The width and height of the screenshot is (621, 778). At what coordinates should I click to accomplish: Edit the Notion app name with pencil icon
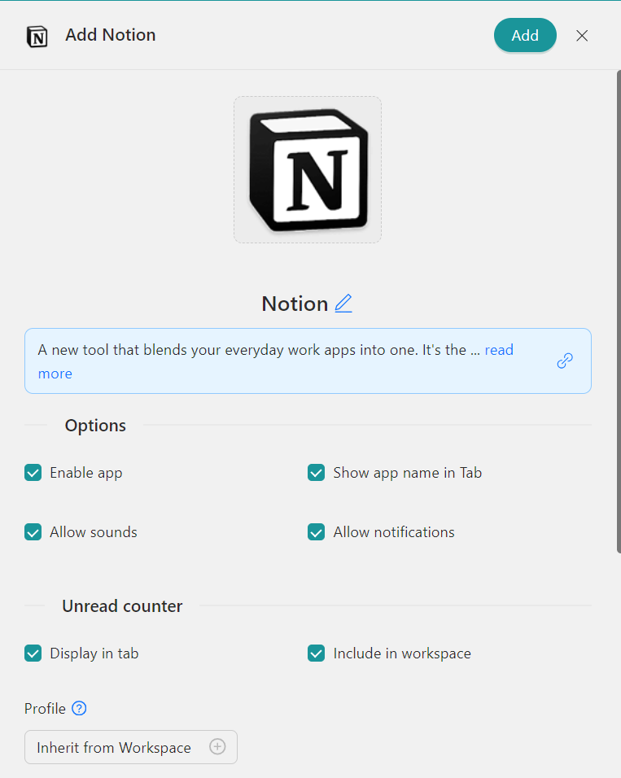(343, 304)
